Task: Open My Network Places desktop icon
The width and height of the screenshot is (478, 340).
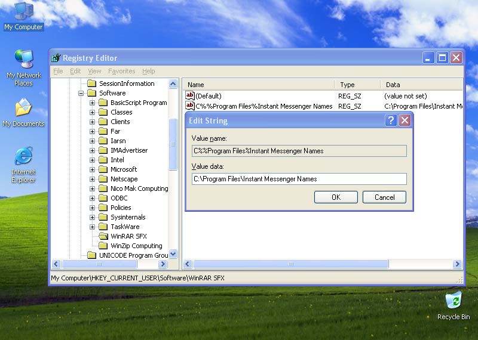Action: pyautogui.click(x=24, y=67)
